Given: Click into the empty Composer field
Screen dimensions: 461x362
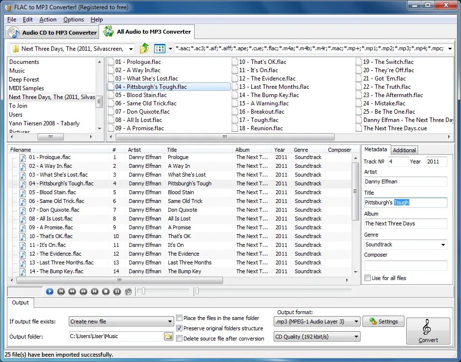Looking at the screenshot, I should 405,265.
